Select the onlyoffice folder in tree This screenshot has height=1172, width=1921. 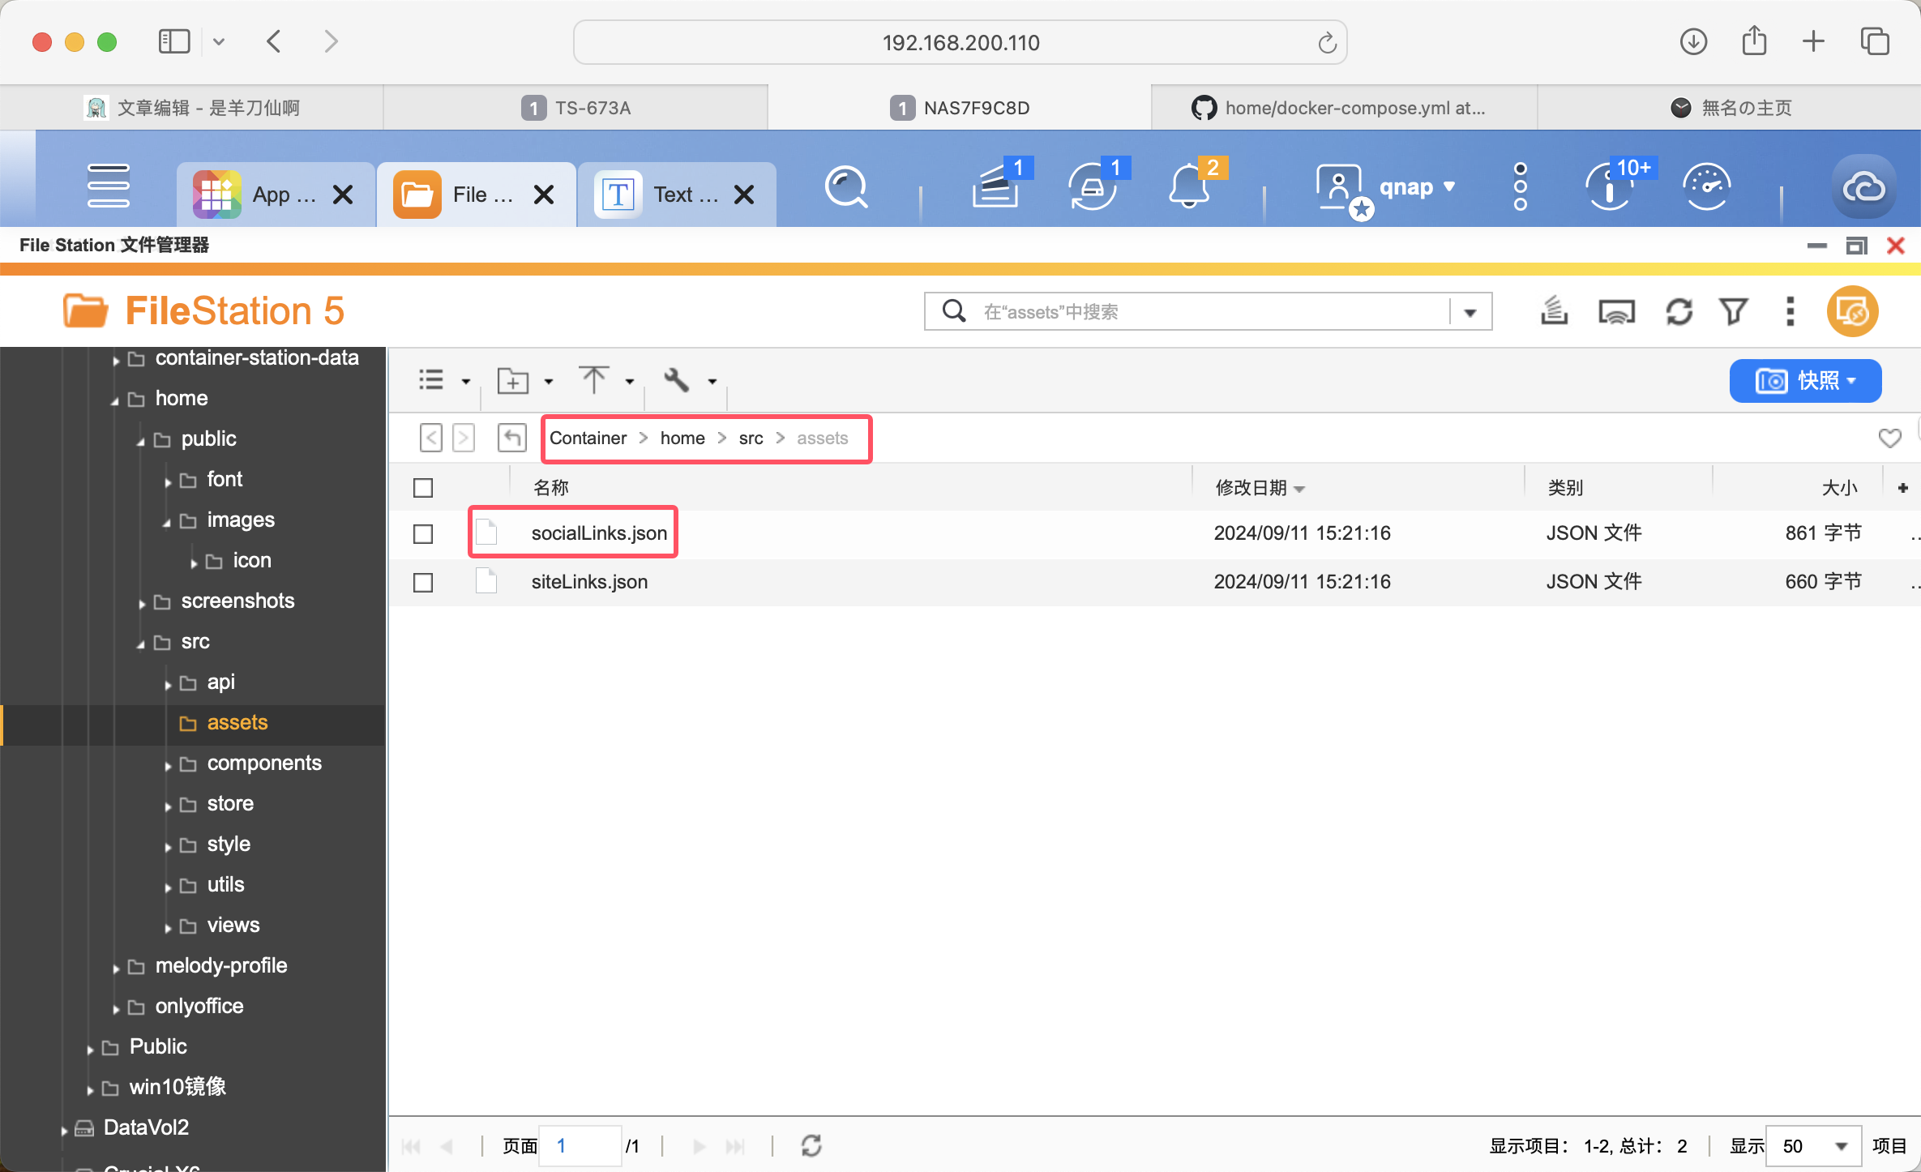[x=199, y=1006]
